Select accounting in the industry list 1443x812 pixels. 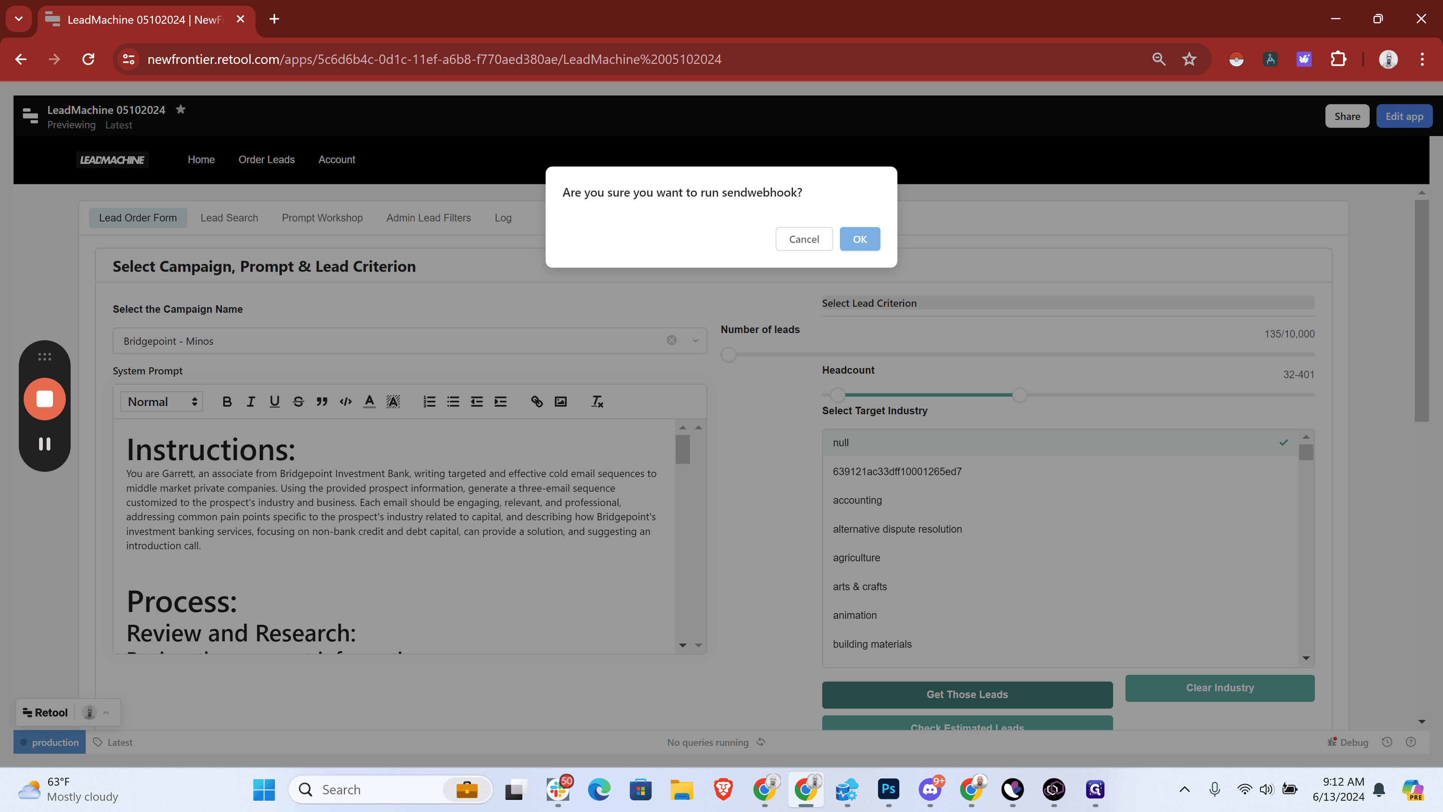(1060, 500)
